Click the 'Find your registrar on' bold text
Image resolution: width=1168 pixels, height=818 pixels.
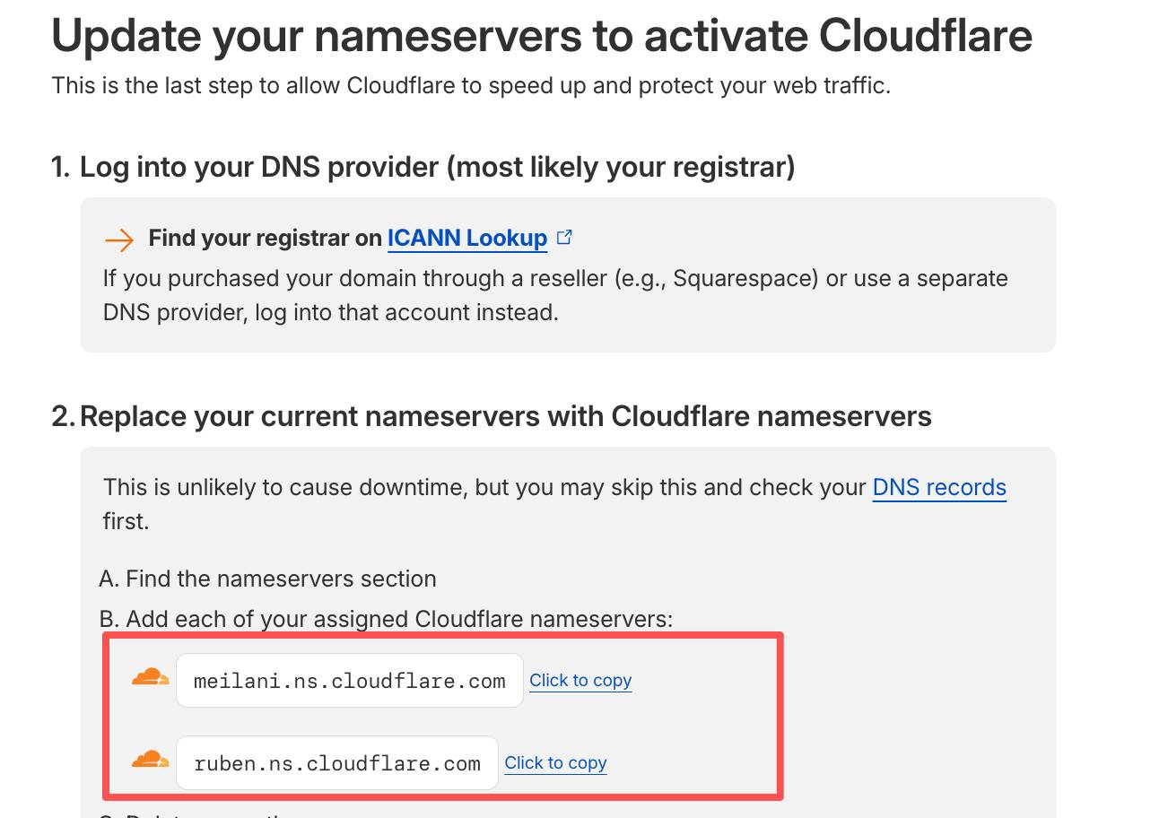(x=266, y=238)
